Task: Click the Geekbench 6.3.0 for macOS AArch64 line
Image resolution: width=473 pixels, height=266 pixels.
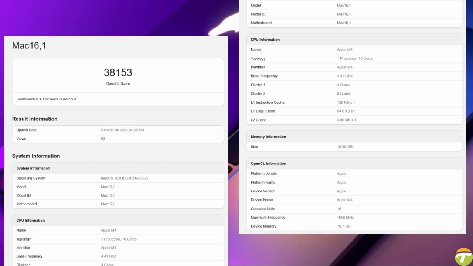Action: pos(47,99)
